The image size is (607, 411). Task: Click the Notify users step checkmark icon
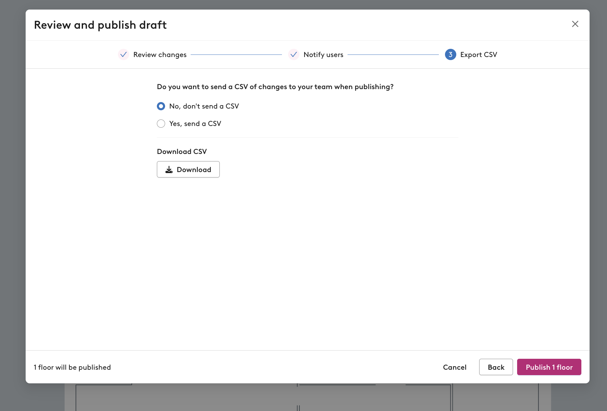click(294, 55)
